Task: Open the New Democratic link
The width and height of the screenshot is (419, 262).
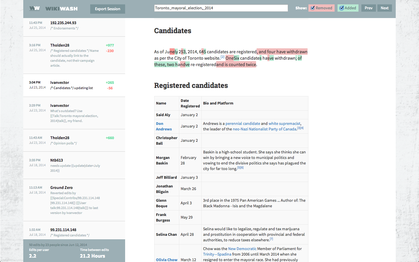Action: click(x=242, y=249)
